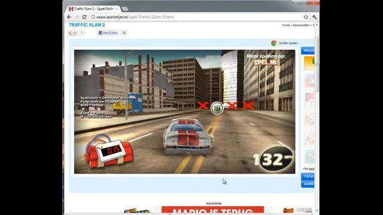383x215 pixels.
Task: Click the blue PRIJZEN button in sidebar
Action: tap(308, 50)
